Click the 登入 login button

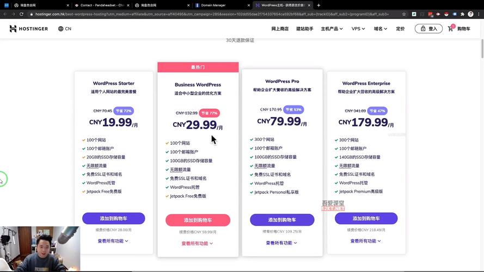(428, 29)
